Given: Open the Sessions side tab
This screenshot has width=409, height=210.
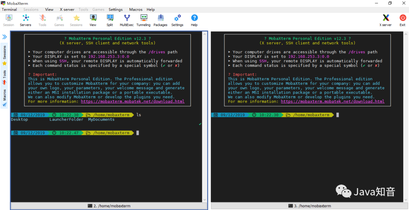Looking at the screenshot, I should pos(5,55).
